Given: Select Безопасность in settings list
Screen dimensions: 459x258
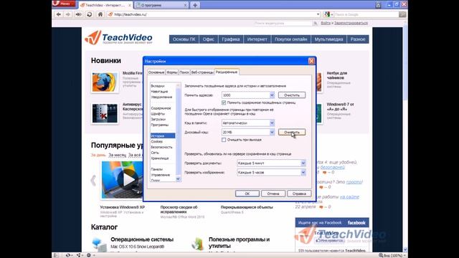Looking at the screenshot, I should pyautogui.click(x=161, y=147).
